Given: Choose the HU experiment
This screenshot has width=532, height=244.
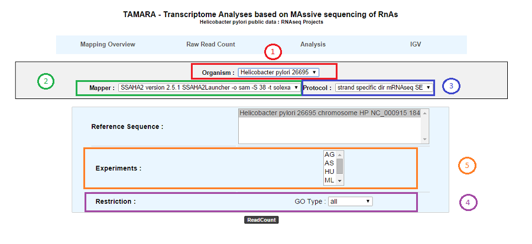Looking at the screenshot, I should [329, 172].
